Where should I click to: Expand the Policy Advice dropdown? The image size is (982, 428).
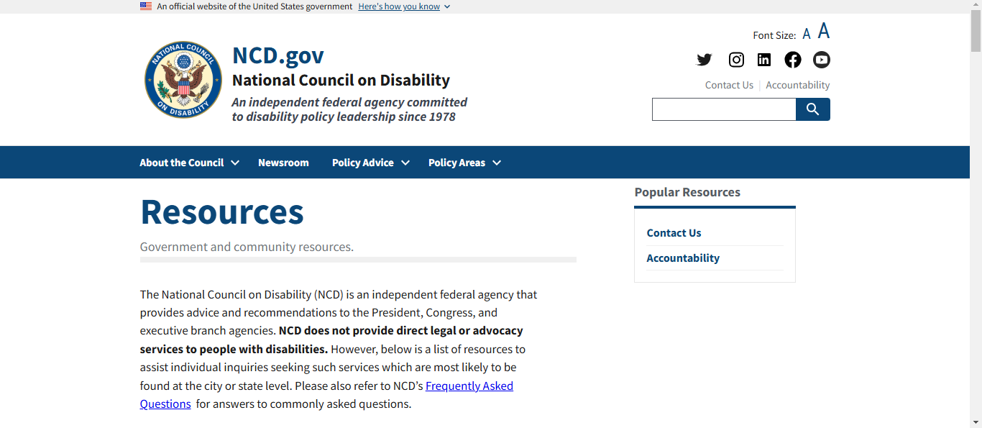coord(371,163)
